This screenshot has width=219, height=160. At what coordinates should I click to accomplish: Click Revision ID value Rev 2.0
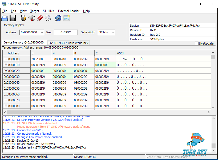coord(155,35)
